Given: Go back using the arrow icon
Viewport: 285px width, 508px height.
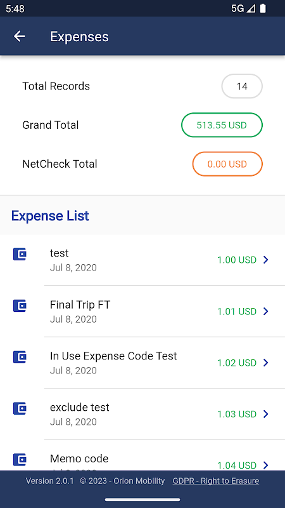Looking at the screenshot, I should coord(20,36).
